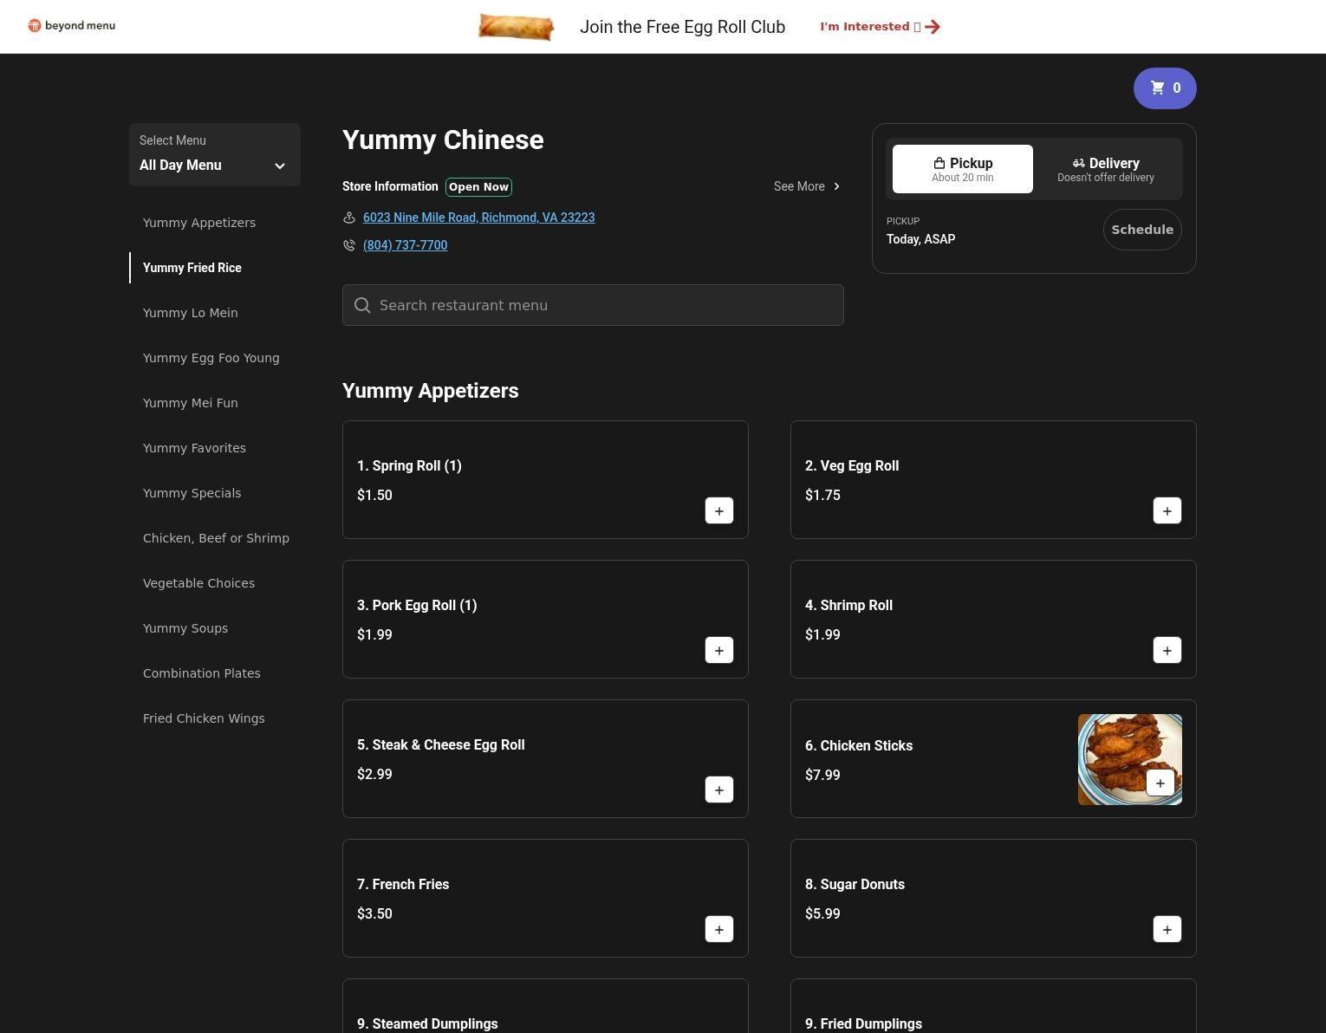
Task: Add French Fries to cart
Action: tap(719, 929)
